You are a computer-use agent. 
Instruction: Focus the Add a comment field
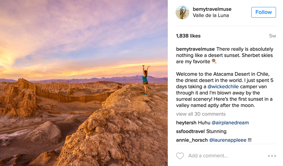pos(219,156)
